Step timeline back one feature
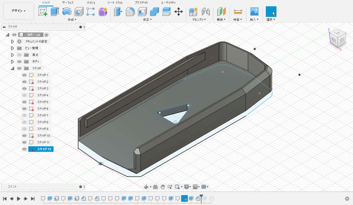This screenshot has height=205, width=353. pos(12,199)
